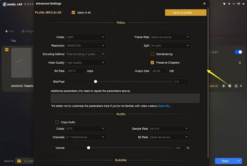This screenshot has height=166, width=247.
Task: Click the Additional parameters text box
Action: click(x=125, y=99)
